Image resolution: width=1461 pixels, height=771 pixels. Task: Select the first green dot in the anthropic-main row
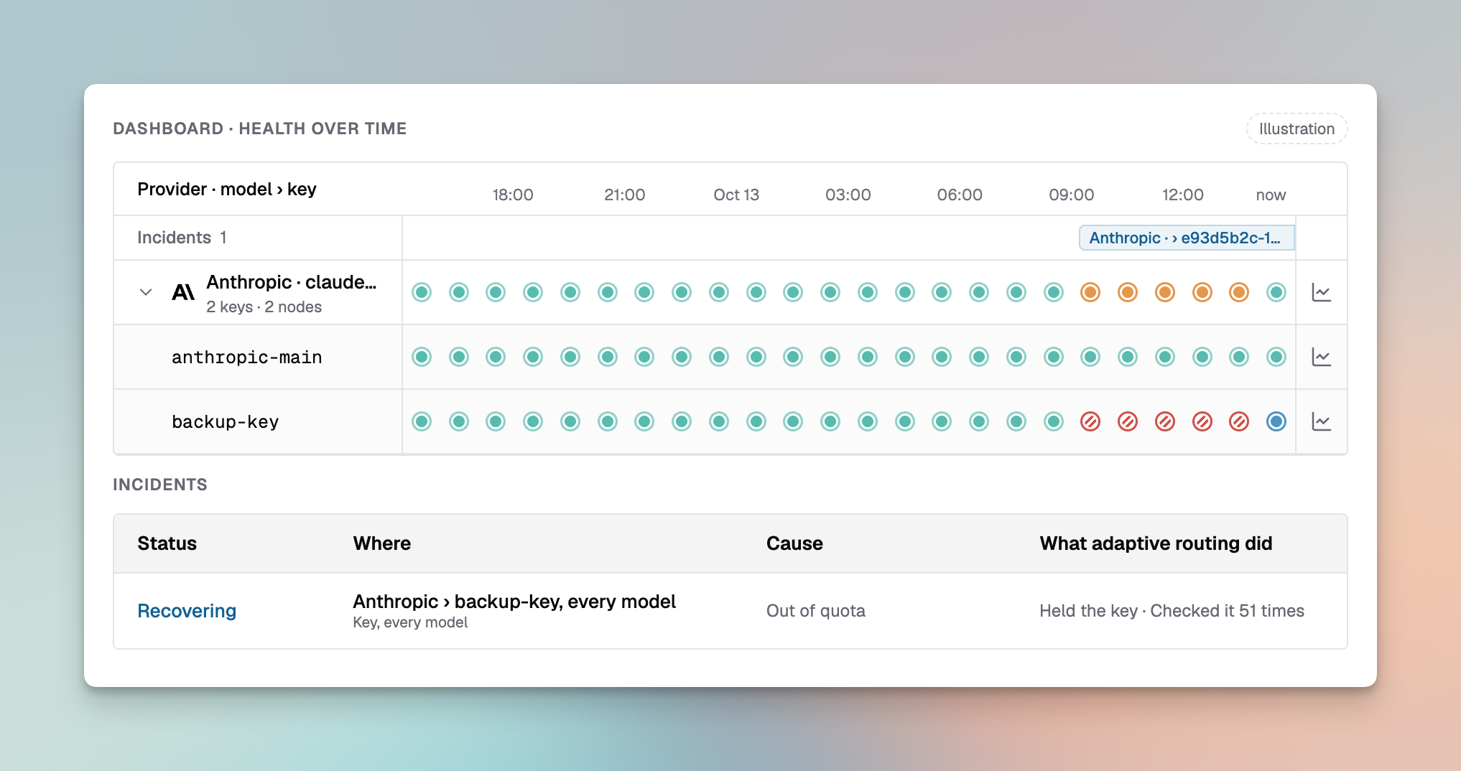(x=422, y=357)
